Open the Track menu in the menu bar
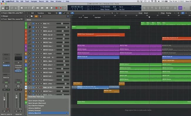Viewport: 191px width, 116px height. [27, 1]
